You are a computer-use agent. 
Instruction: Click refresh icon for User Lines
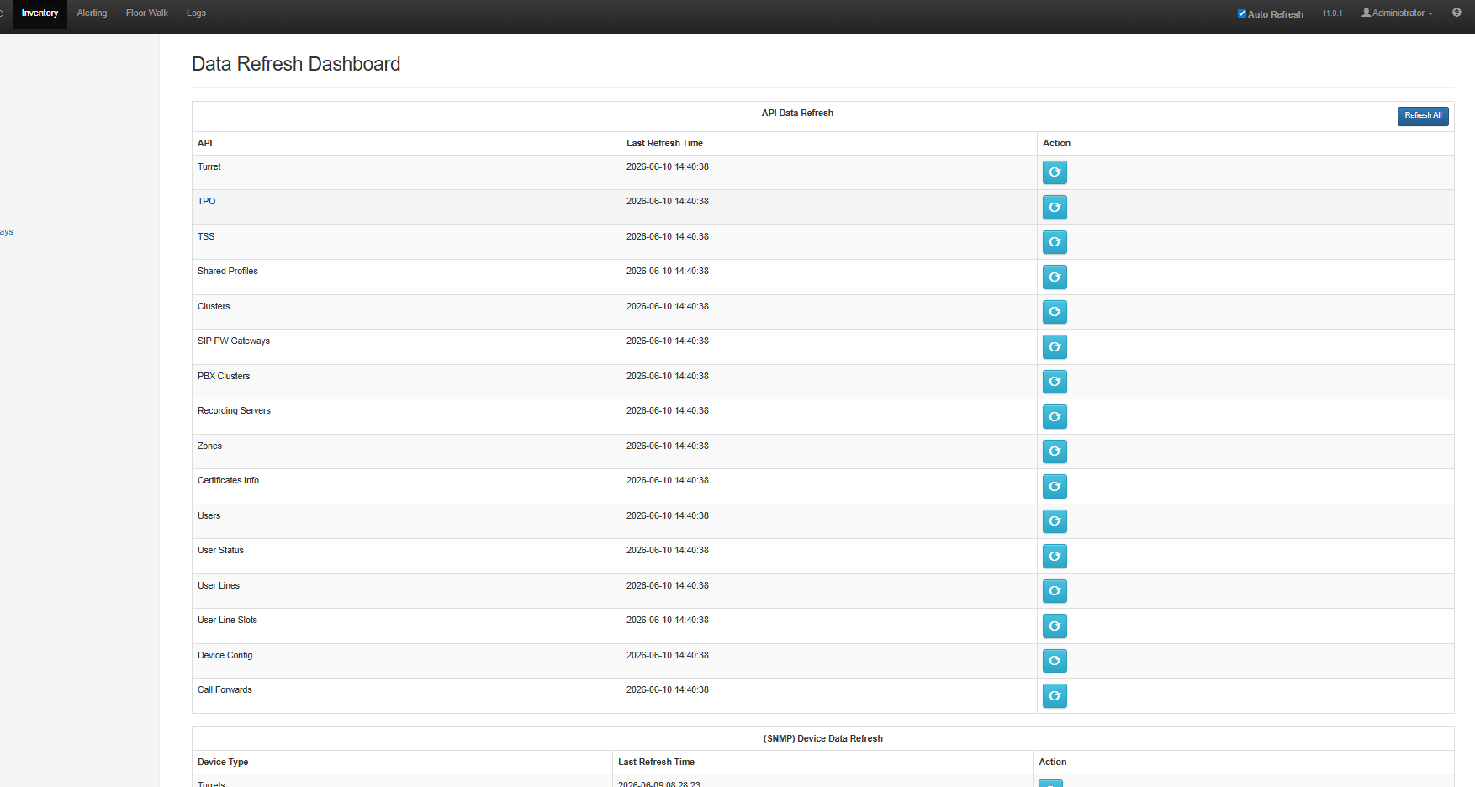click(1055, 591)
